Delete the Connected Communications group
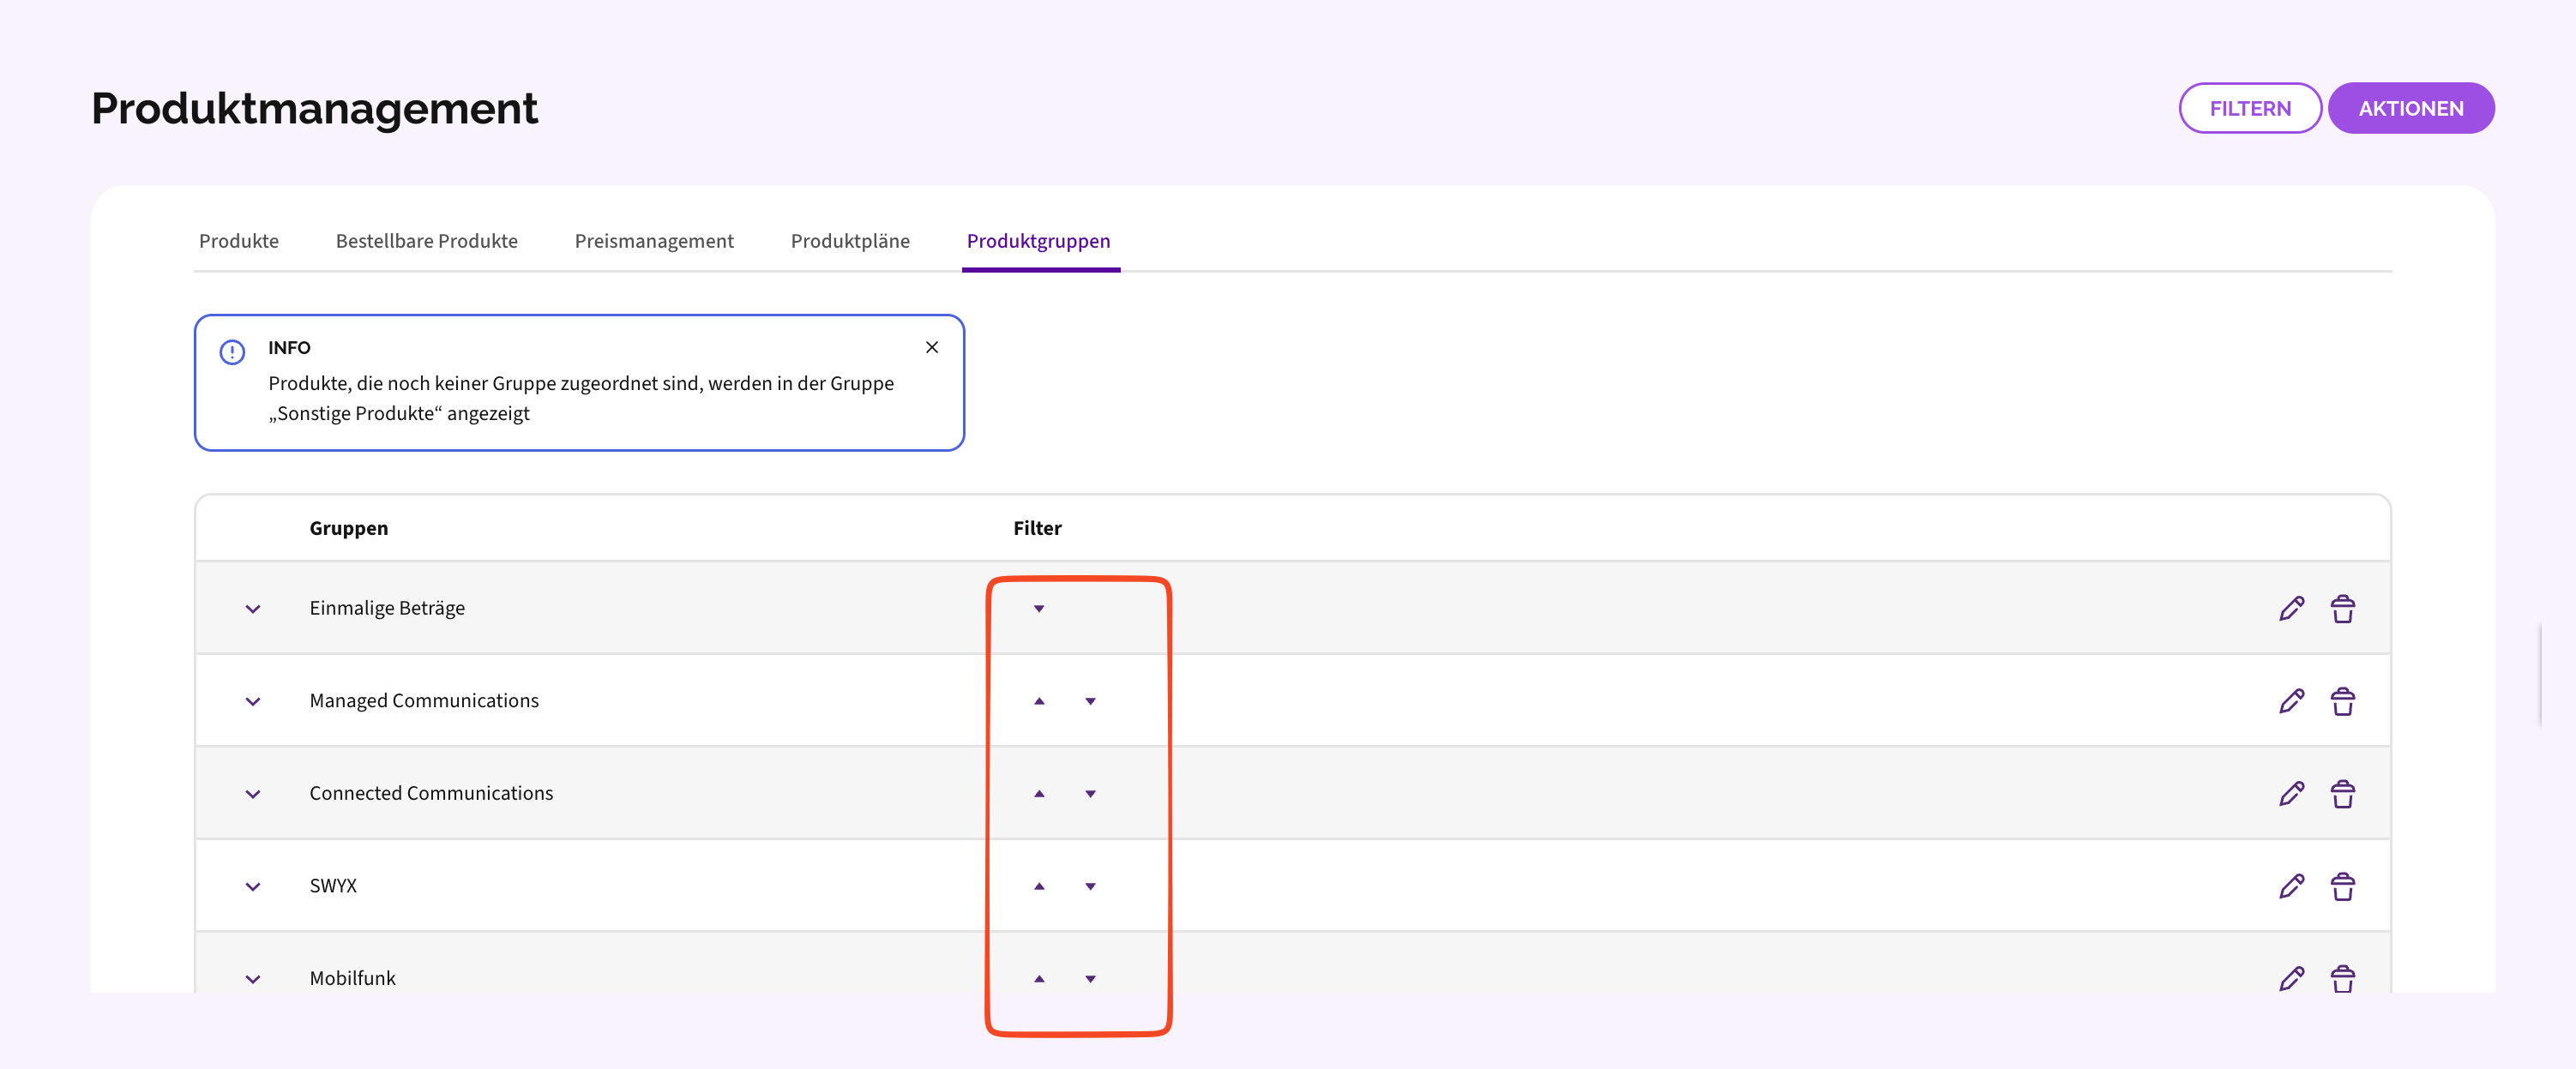Image resolution: width=2576 pixels, height=1069 pixels. coord(2342,794)
